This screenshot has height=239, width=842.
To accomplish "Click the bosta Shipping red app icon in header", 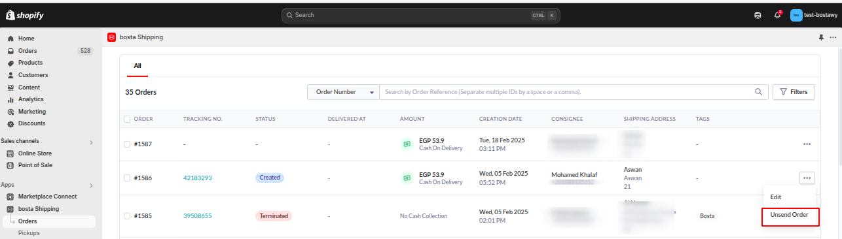I will (111, 37).
